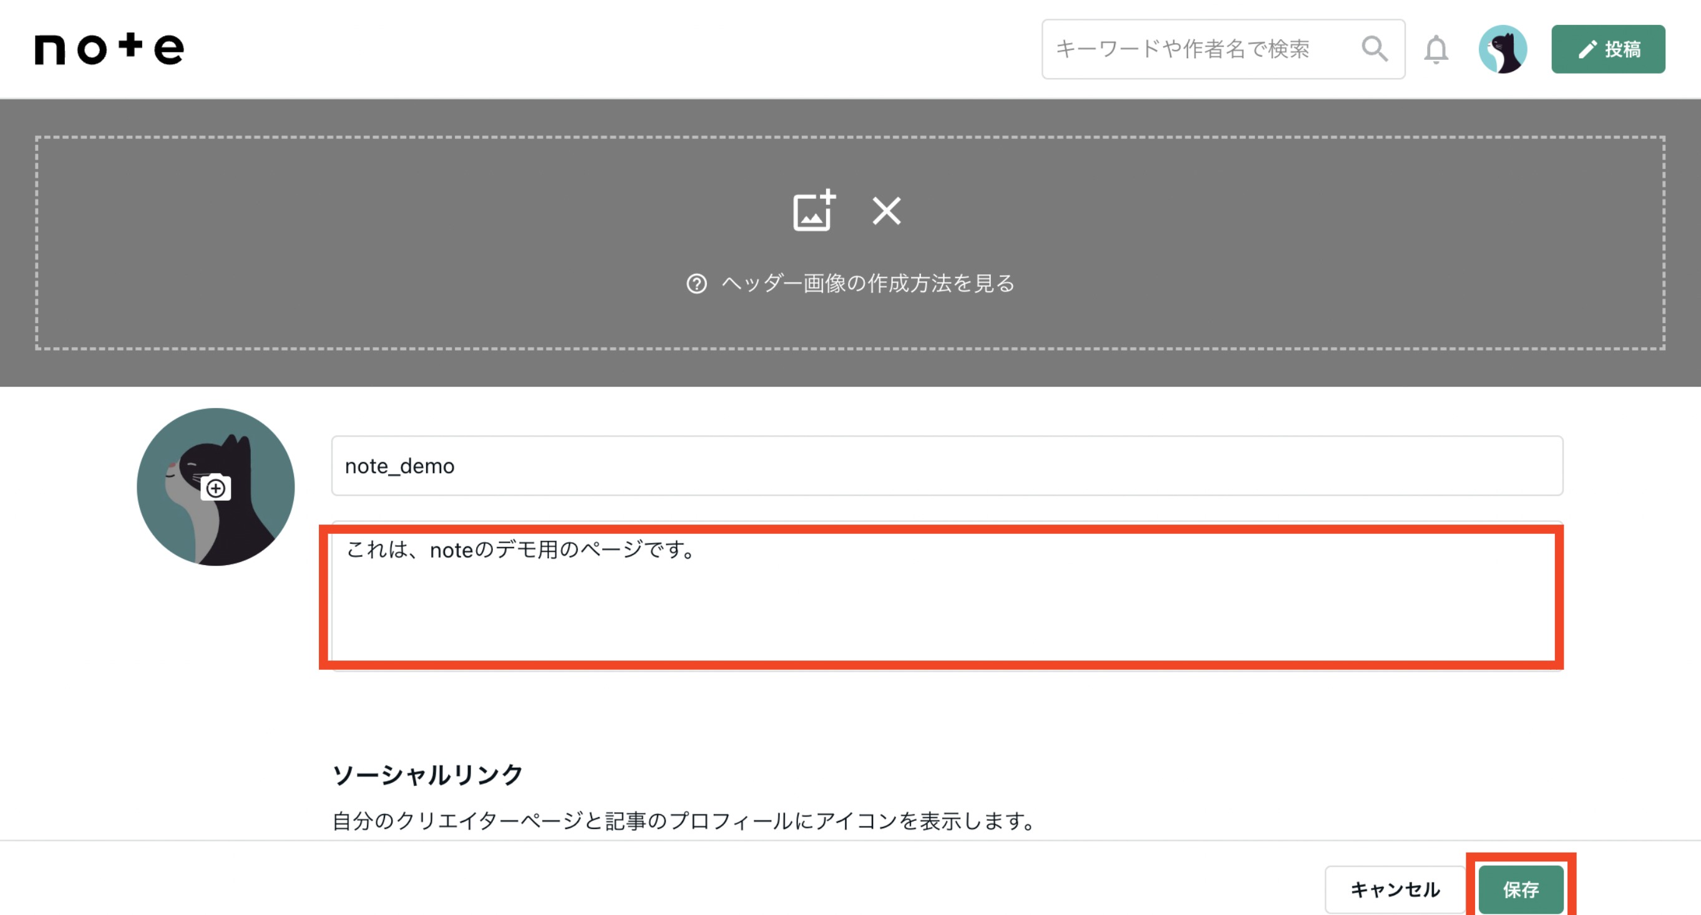Click the 投稿 post button
Viewport: 1701px width, 915px height.
click(1608, 49)
